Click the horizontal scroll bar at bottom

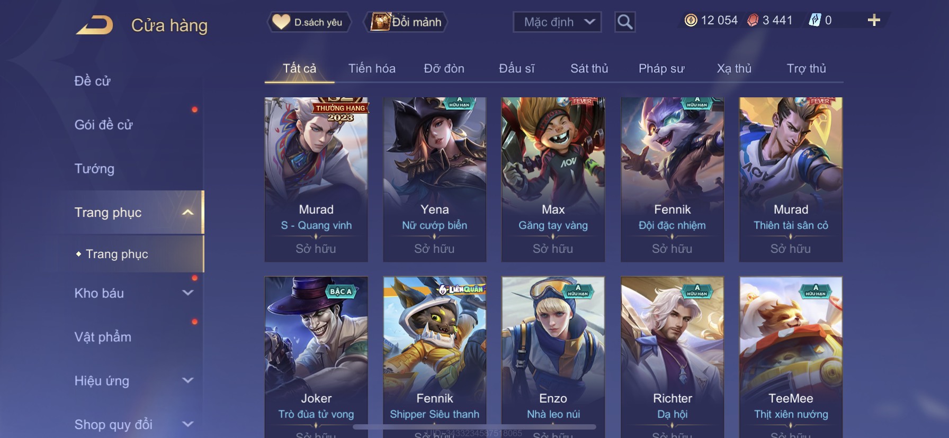coord(475,427)
